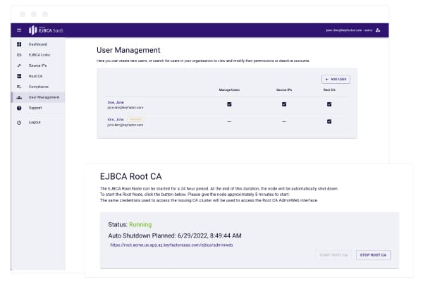Select User Management in the sidebar
423x282 pixels.
pyautogui.click(x=38, y=97)
